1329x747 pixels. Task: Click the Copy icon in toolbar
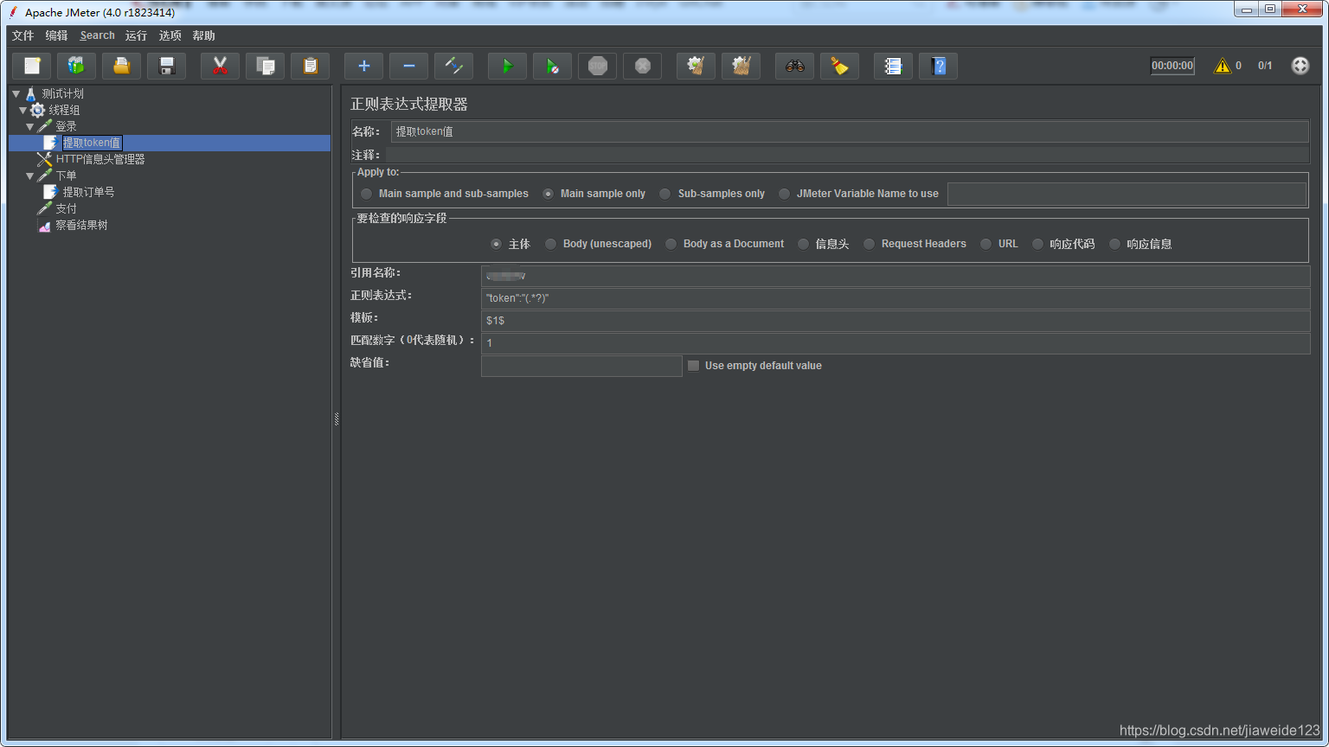point(266,66)
